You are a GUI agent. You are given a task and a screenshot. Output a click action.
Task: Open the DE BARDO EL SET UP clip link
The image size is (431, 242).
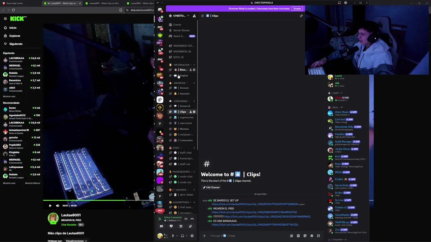click(x=255, y=204)
